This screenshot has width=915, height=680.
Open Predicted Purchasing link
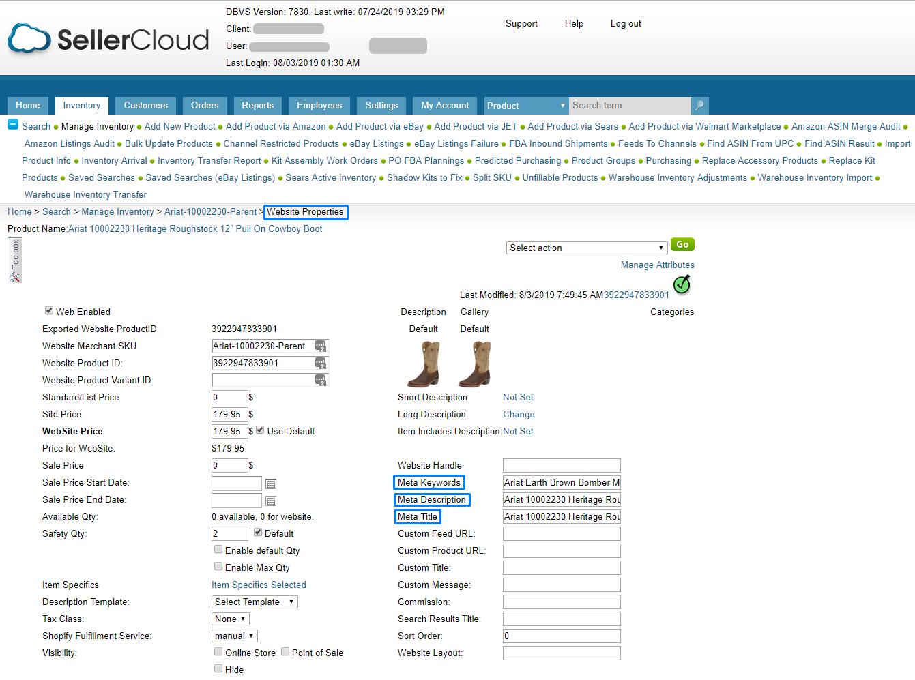[518, 160]
